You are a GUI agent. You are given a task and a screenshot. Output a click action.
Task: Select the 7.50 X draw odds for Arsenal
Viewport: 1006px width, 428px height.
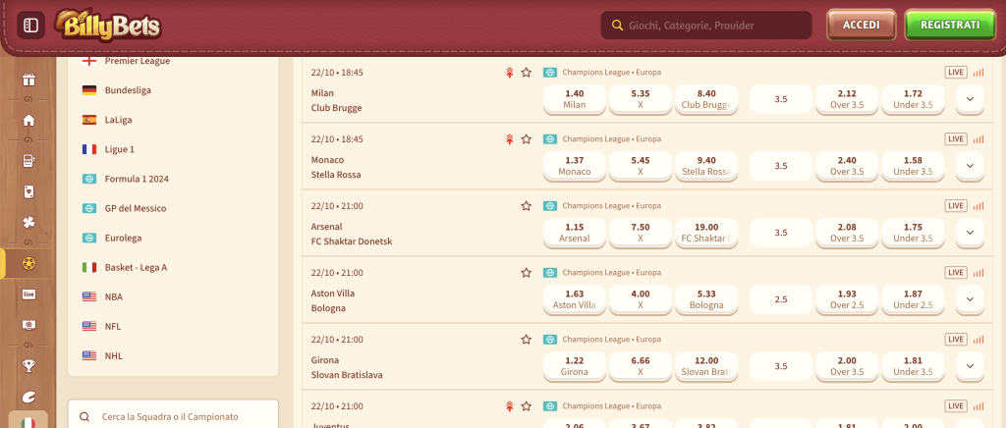(x=641, y=232)
